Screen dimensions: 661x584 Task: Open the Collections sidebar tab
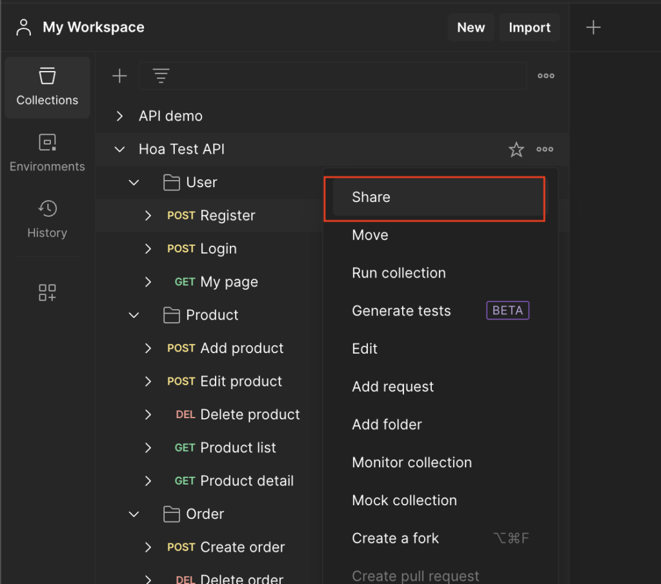[x=47, y=87]
